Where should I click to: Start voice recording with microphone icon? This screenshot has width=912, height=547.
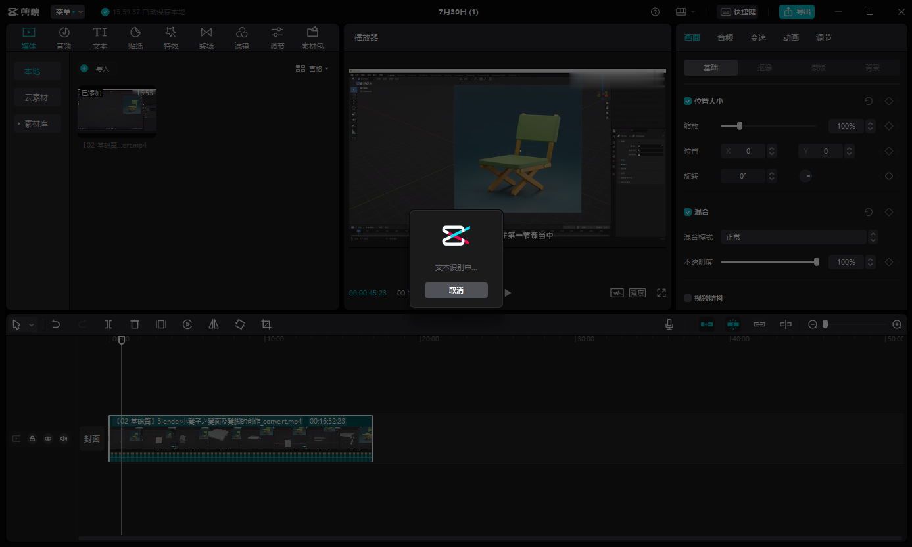click(669, 324)
